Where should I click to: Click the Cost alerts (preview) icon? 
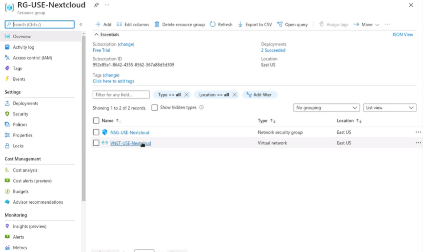click(7, 181)
